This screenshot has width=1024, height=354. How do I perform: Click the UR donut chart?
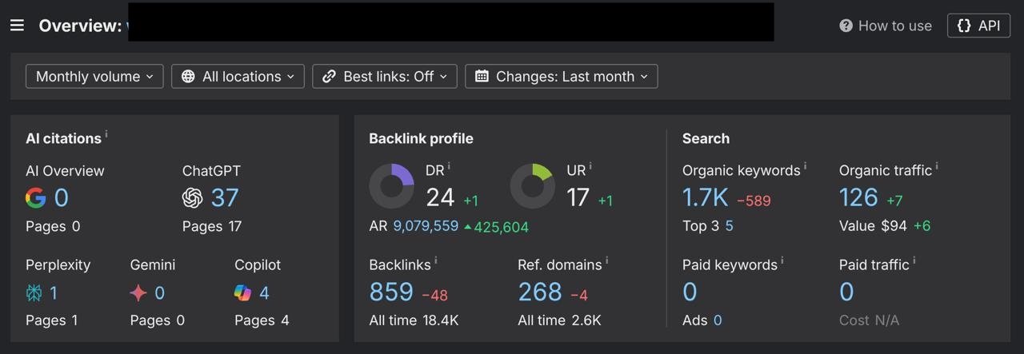point(532,186)
